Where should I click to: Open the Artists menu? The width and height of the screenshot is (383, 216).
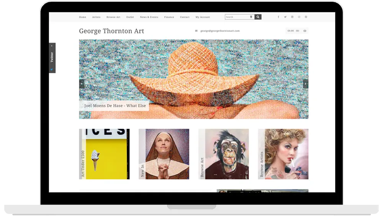[96, 17]
